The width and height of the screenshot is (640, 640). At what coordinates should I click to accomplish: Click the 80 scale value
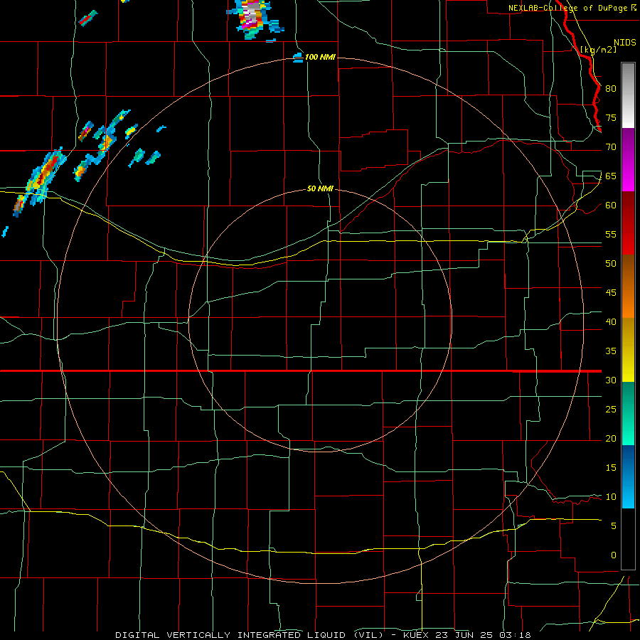pos(611,89)
